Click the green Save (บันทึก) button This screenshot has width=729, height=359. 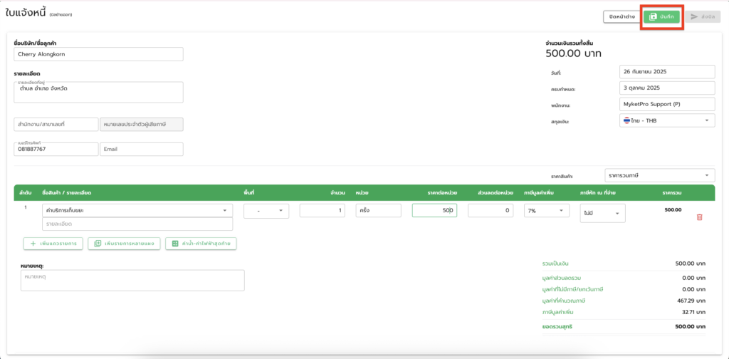pyautogui.click(x=662, y=16)
